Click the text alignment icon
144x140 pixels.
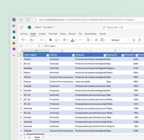click(x=88, y=40)
